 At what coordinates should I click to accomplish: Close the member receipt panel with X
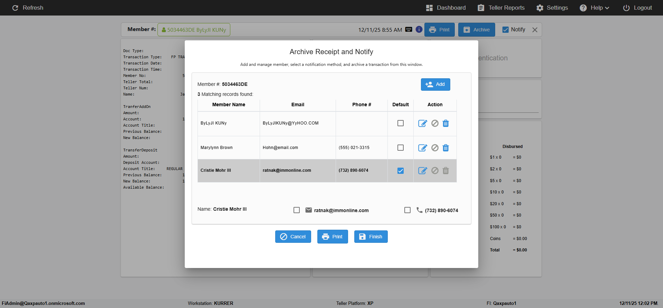point(535,30)
